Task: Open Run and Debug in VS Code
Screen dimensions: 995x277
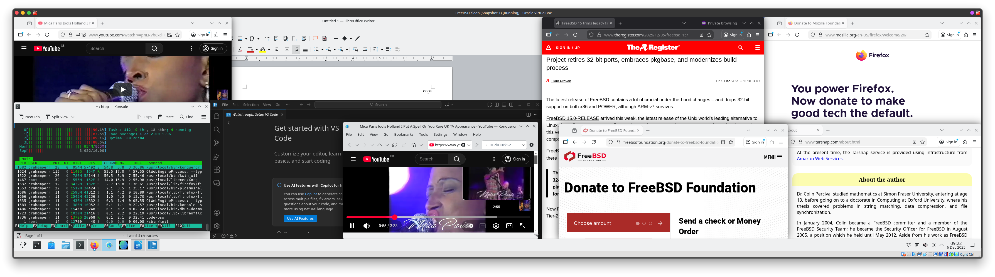Action: (217, 157)
